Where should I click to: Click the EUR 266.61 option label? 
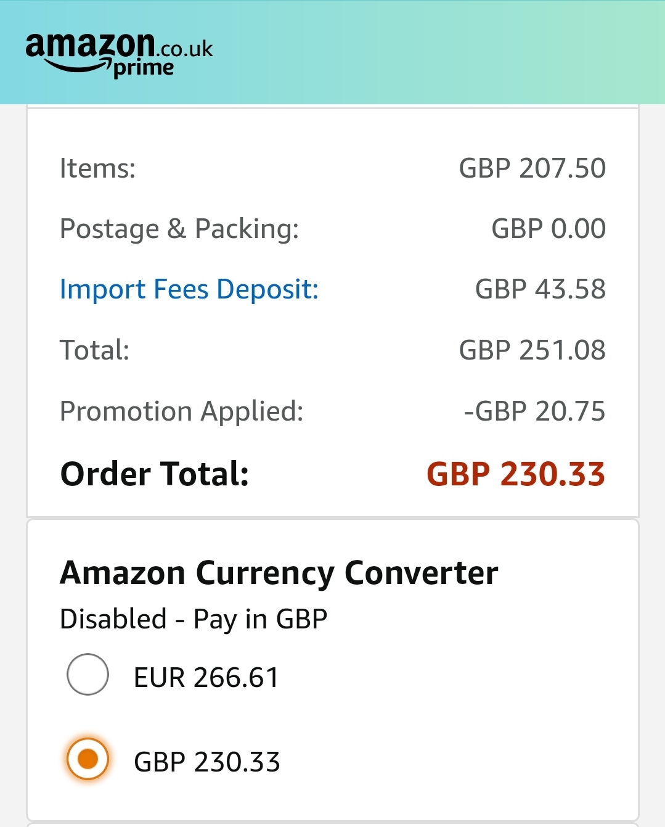206,677
